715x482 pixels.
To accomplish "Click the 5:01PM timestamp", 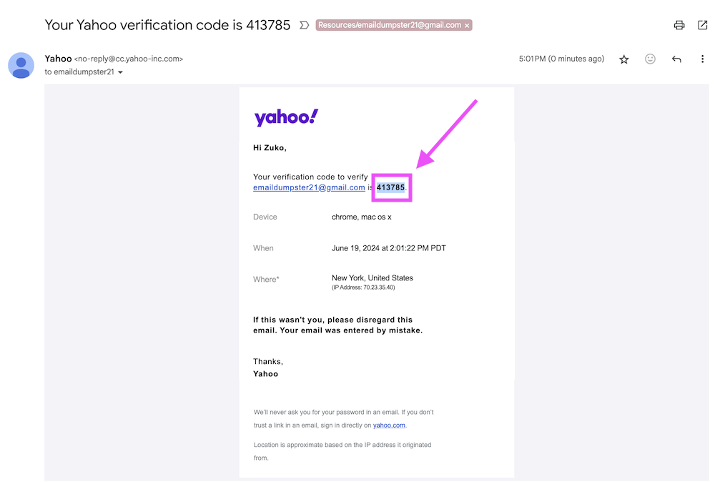I will 531,59.
